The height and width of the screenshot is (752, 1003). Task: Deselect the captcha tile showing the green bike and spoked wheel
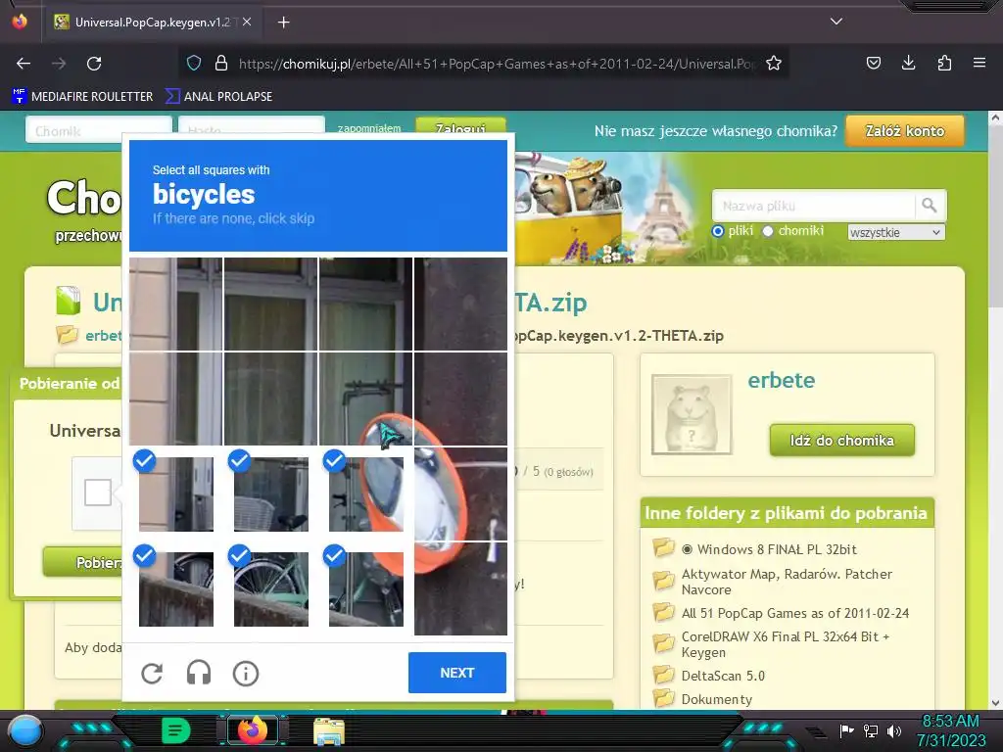tap(270, 588)
